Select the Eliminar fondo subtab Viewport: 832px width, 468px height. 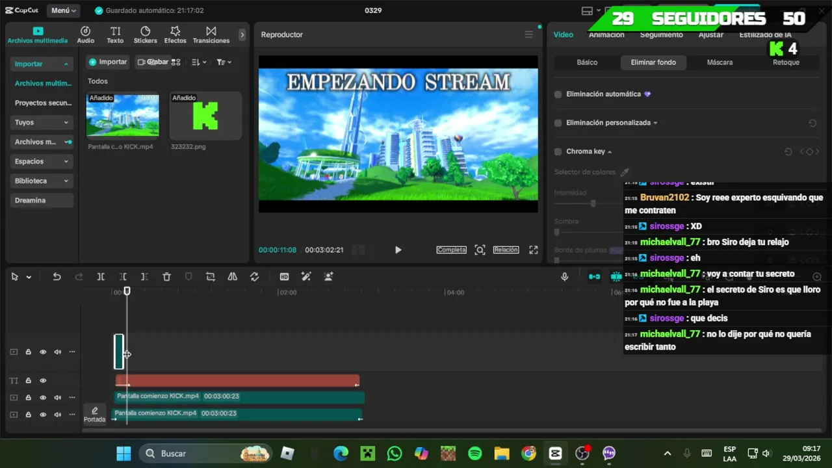click(x=653, y=62)
